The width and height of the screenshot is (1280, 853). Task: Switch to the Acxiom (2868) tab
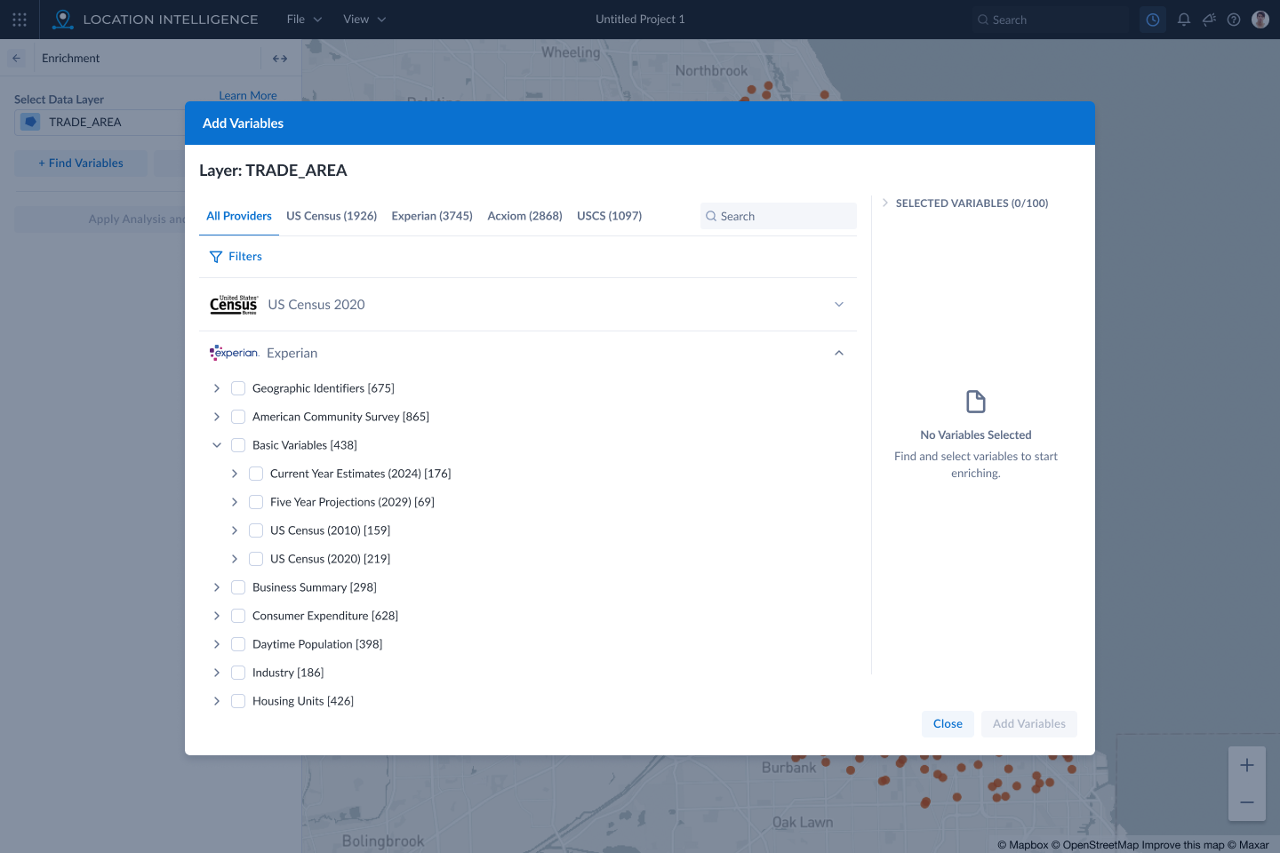coord(524,215)
